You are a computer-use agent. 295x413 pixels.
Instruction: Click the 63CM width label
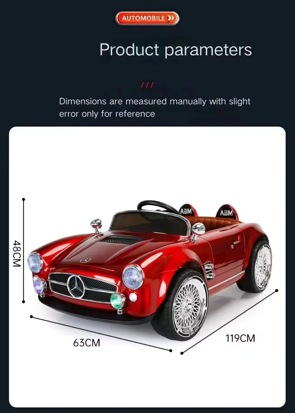click(x=86, y=343)
